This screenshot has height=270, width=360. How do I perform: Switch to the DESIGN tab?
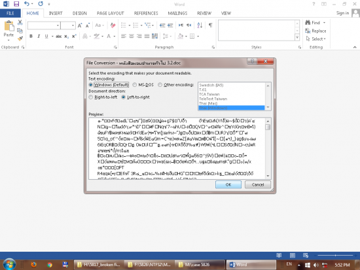click(x=80, y=13)
